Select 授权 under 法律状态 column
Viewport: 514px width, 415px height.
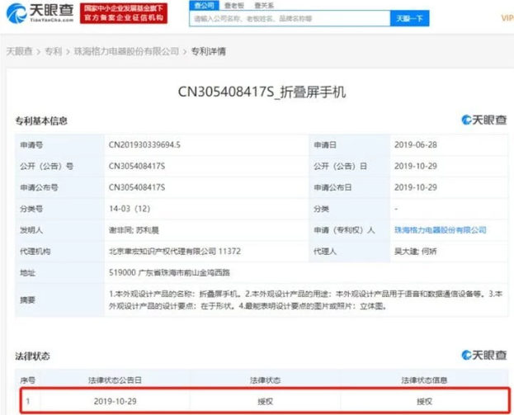pos(265,401)
